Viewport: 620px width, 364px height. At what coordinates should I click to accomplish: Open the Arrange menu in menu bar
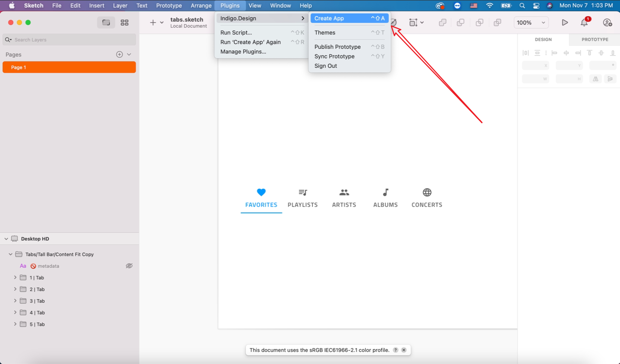(x=201, y=6)
